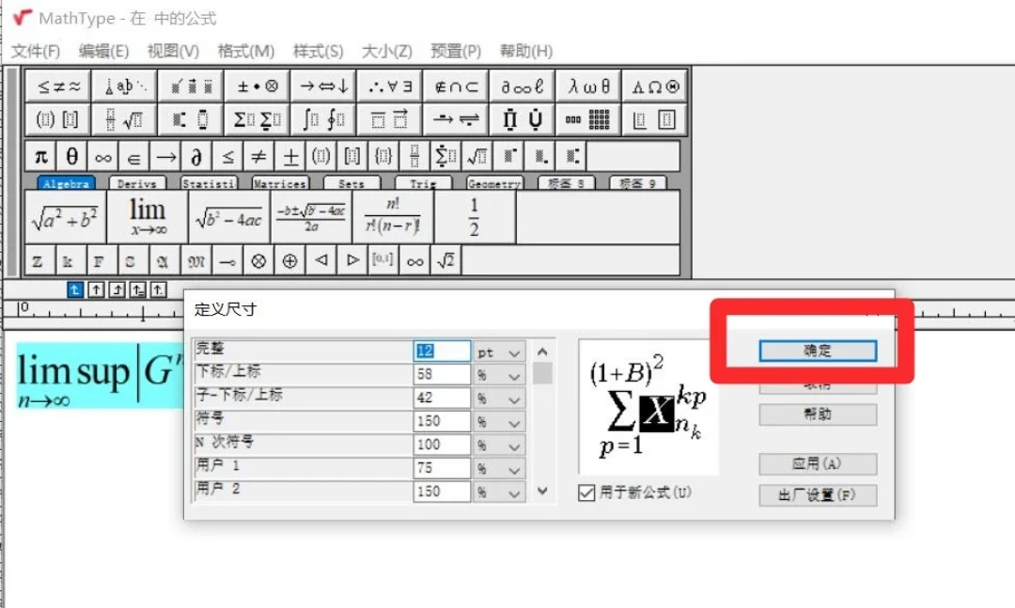This screenshot has width=1015, height=608.
Task: Insert the one-half fraction expression
Action: [x=475, y=217]
